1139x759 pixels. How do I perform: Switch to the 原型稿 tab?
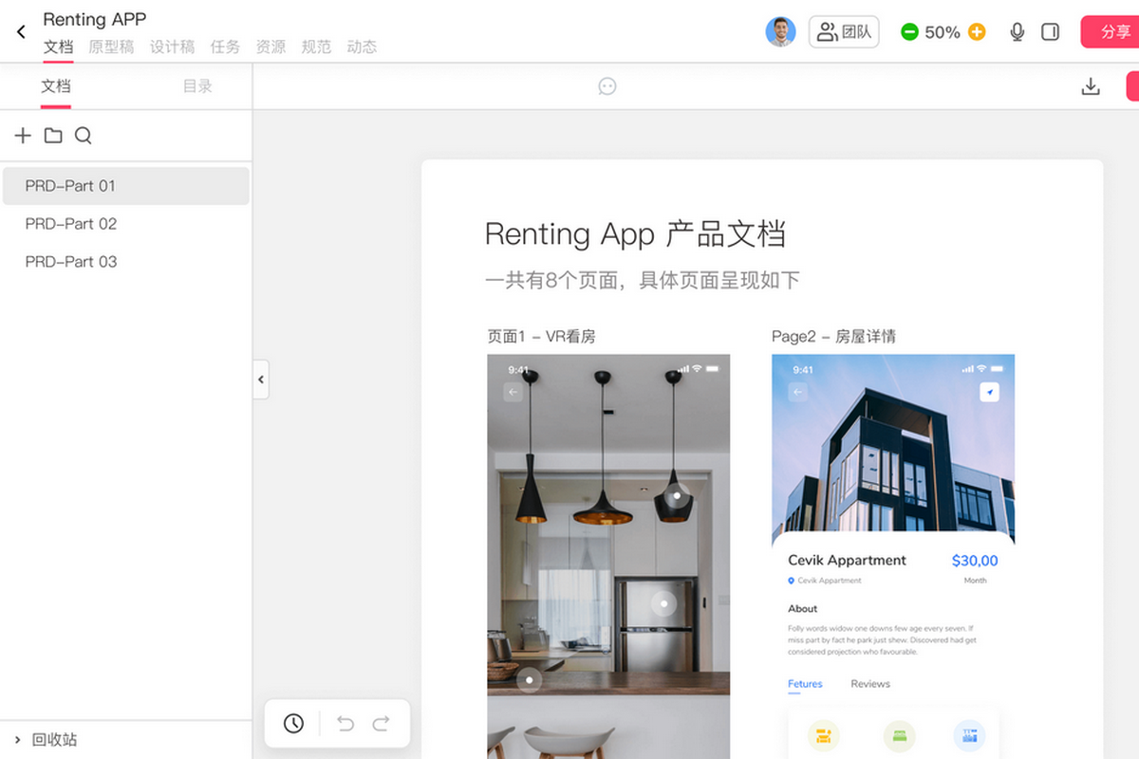point(111,46)
